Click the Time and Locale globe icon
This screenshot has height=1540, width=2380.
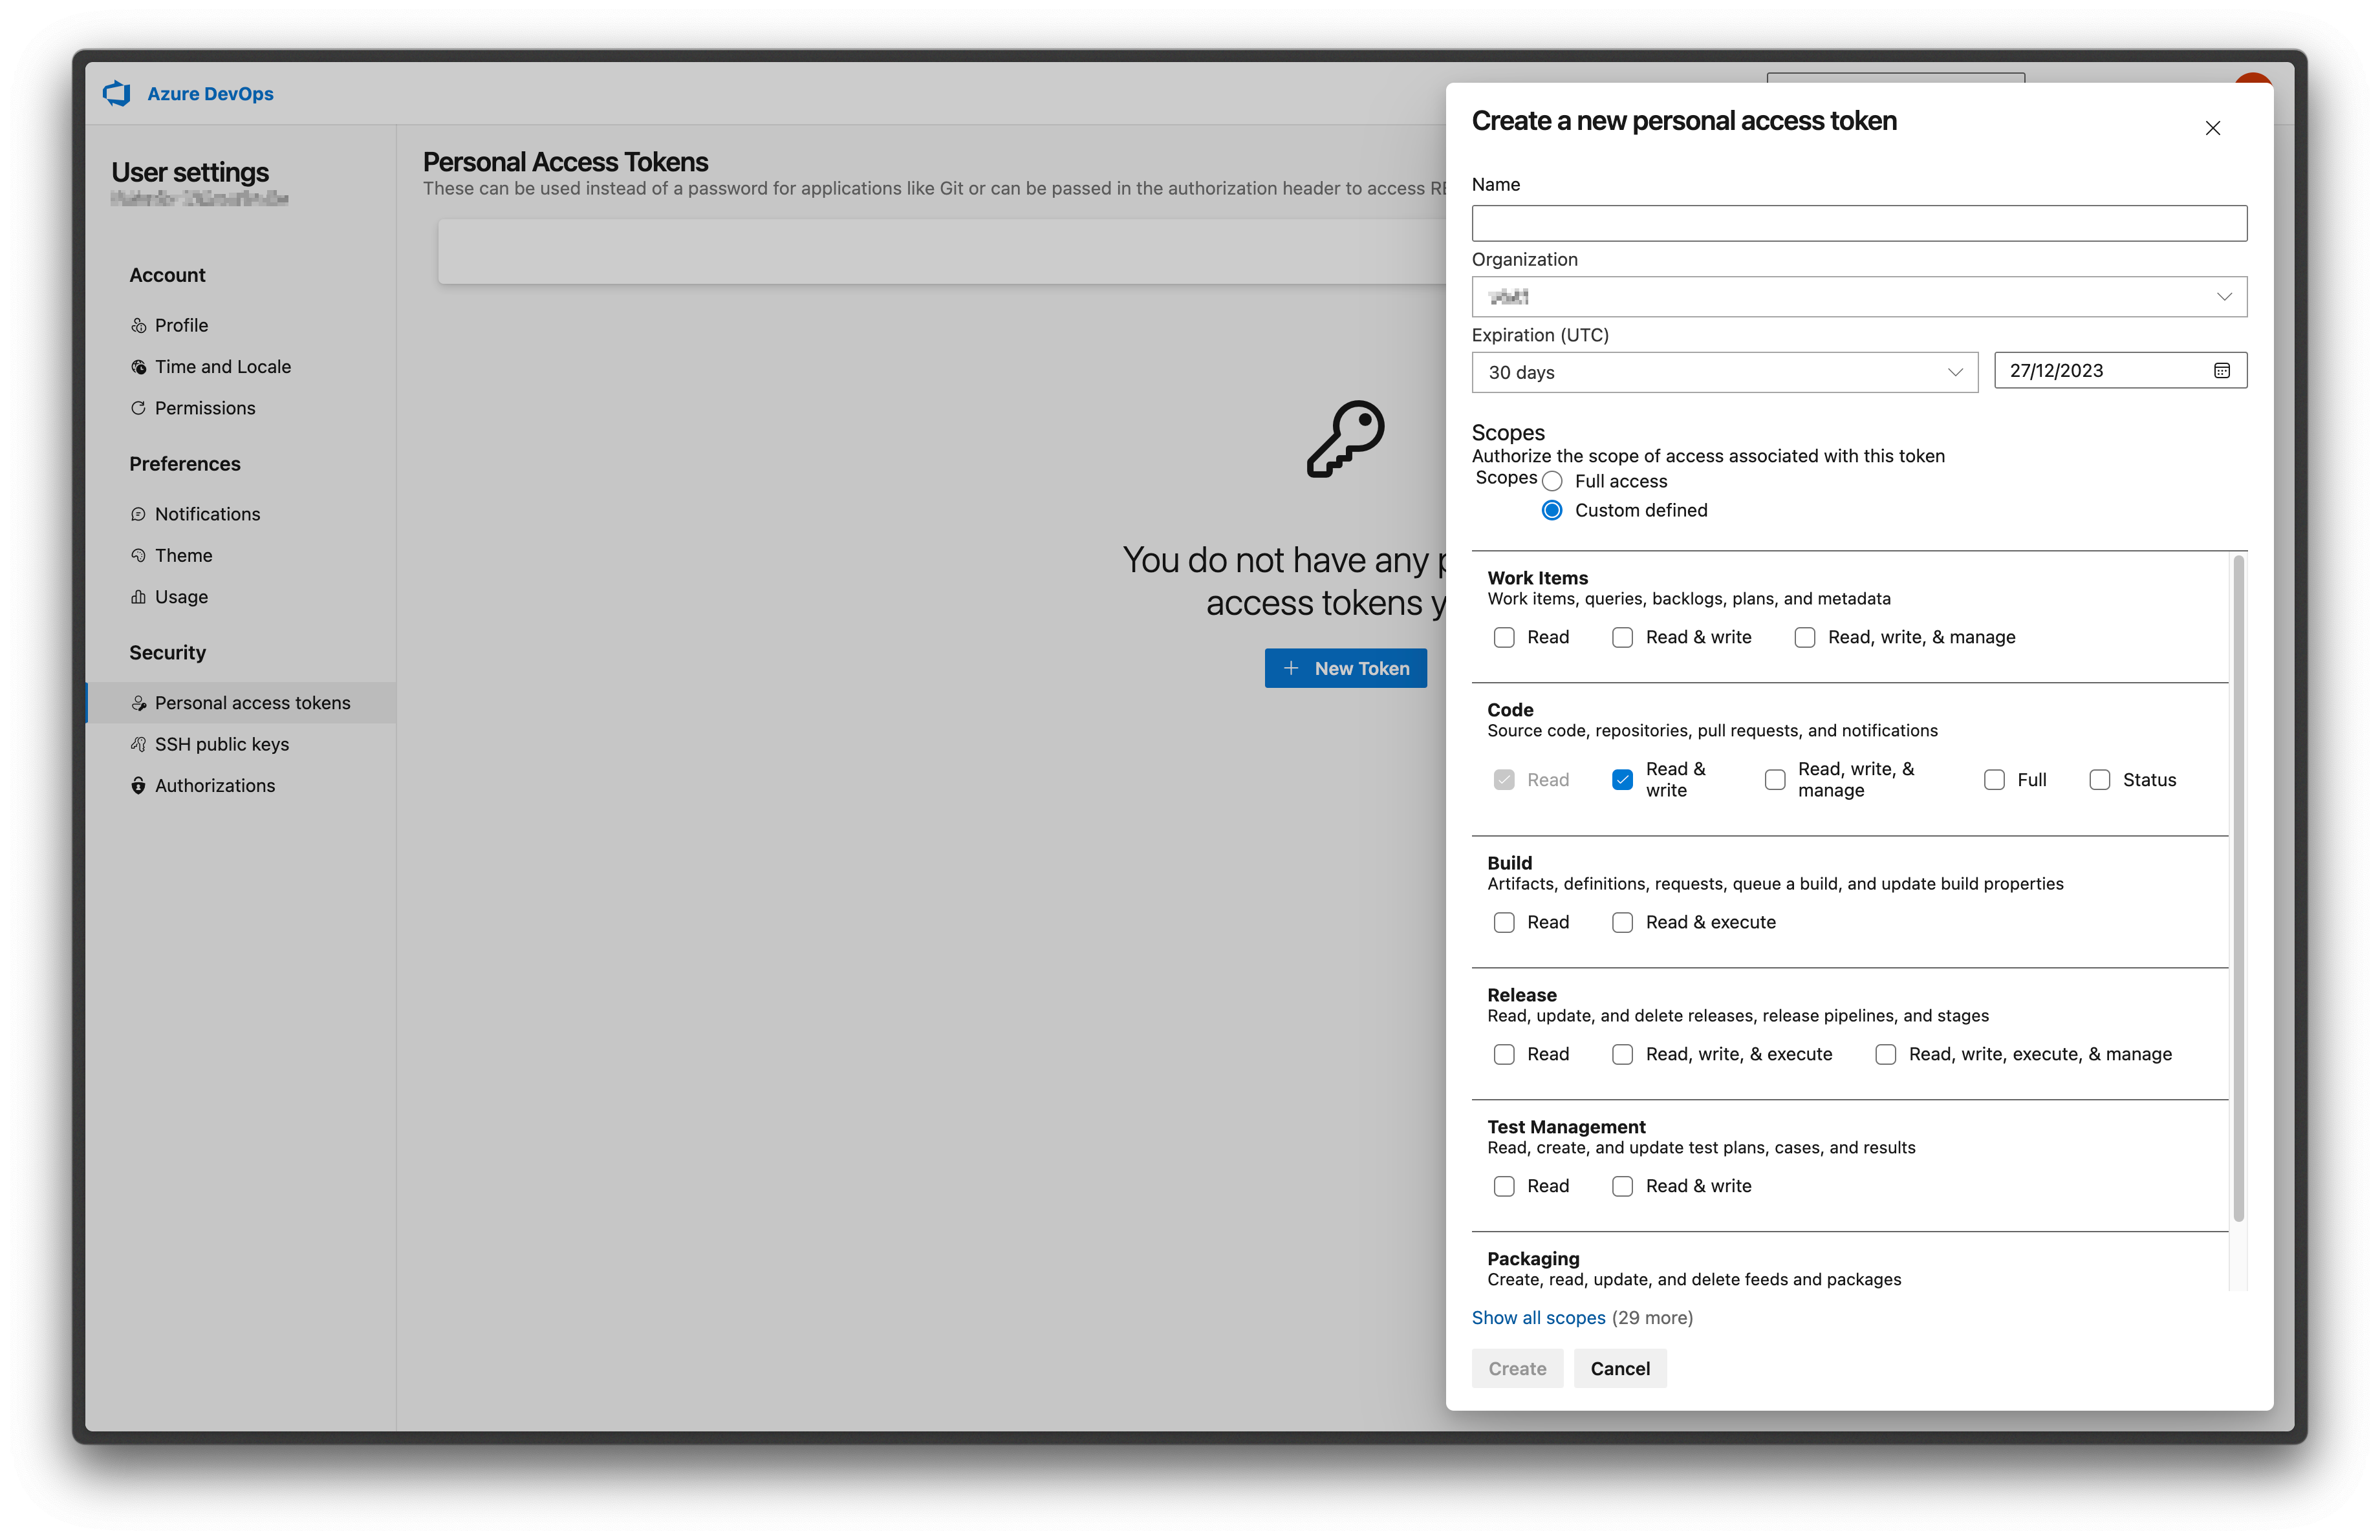139,367
